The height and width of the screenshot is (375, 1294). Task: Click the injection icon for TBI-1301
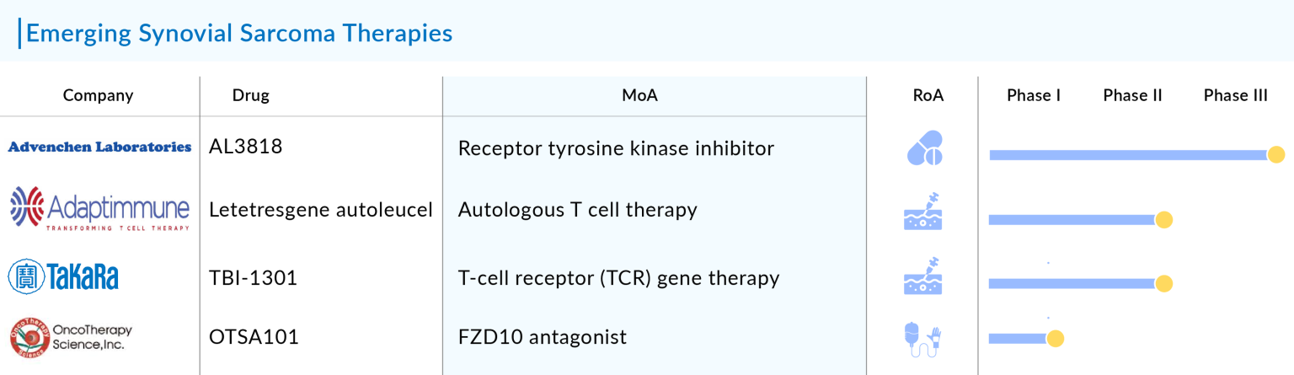tap(923, 276)
